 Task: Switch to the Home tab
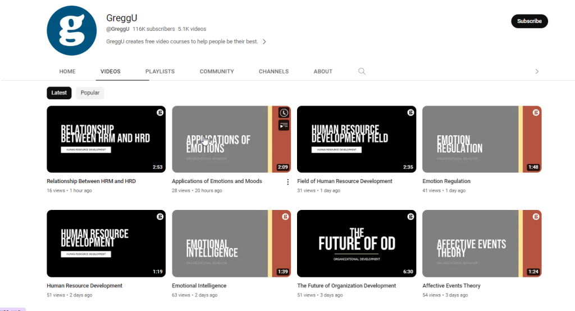(x=67, y=71)
